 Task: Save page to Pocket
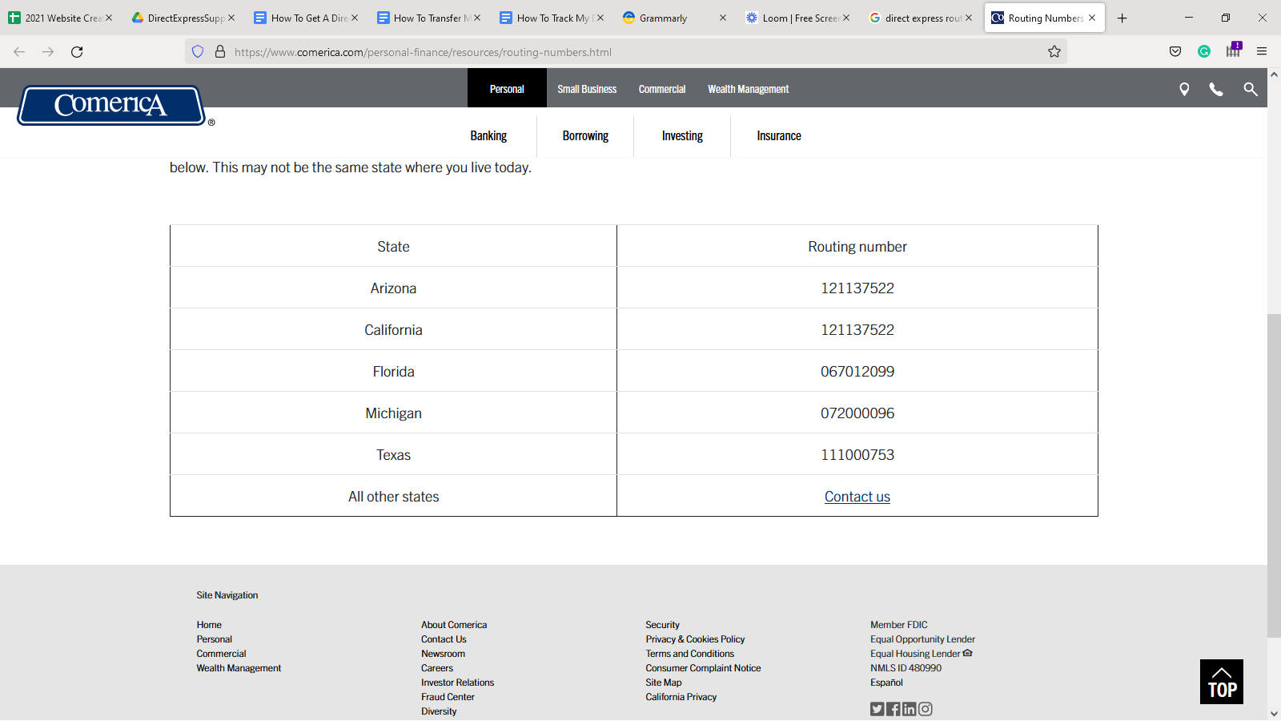(x=1175, y=52)
